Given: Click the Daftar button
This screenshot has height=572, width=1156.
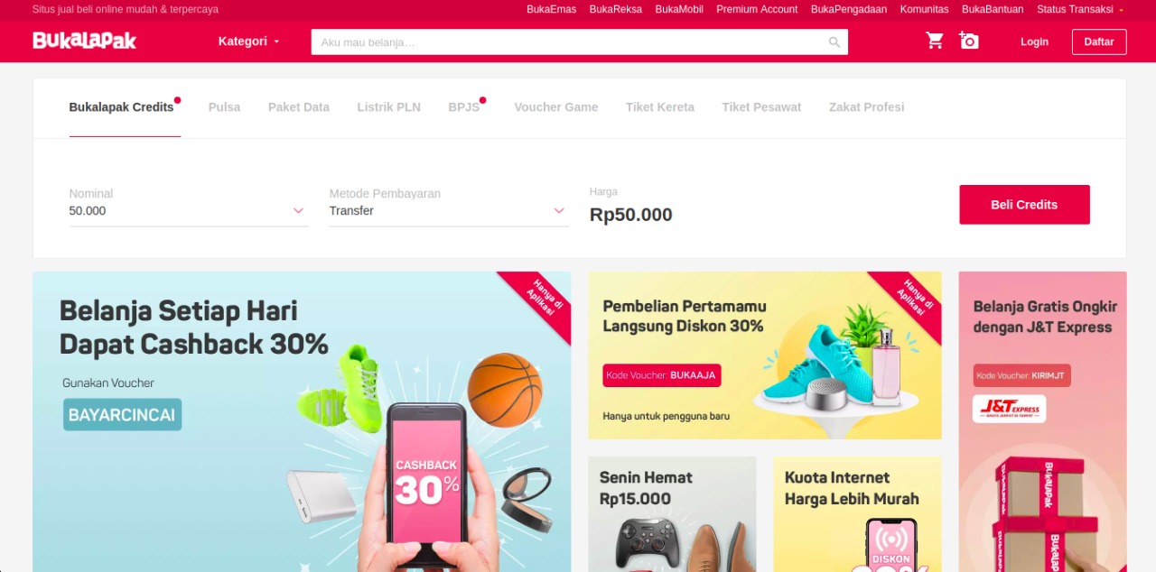Looking at the screenshot, I should (1099, 42).
